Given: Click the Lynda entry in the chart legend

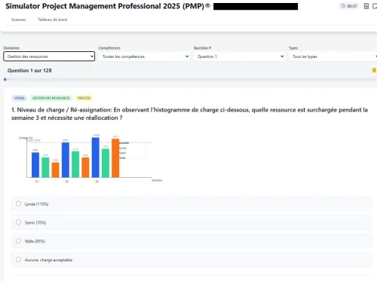Looking at the screenshot, I should 123,148.
